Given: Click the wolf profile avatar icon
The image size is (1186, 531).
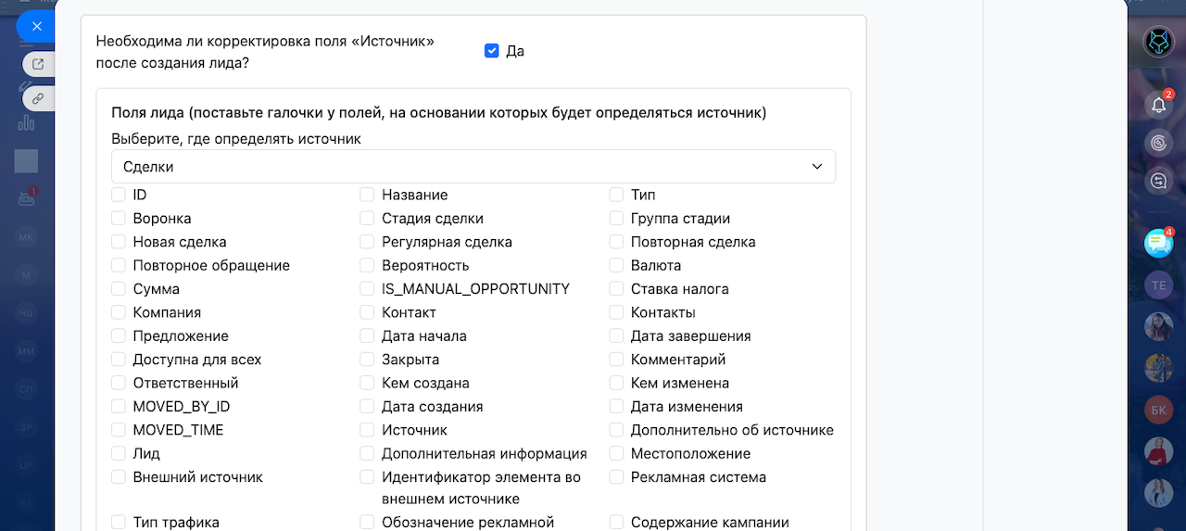Looking at the screenshot, I should 1158,42.
